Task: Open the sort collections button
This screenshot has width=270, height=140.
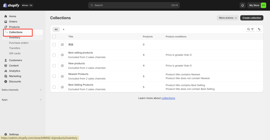Action: click(x=259, y=29)
